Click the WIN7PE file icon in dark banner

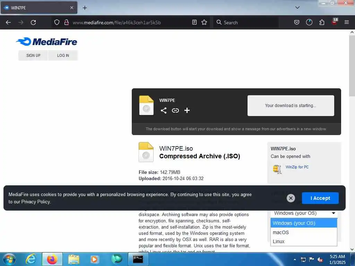point(146,105)
